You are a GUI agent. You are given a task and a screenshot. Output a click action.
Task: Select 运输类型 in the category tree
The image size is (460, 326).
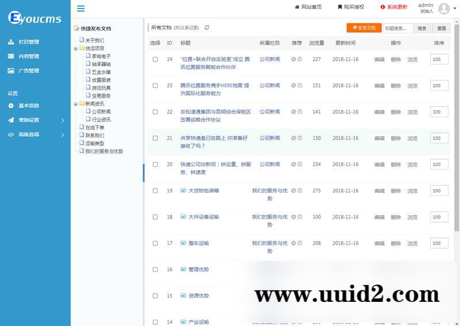point(95,143)
